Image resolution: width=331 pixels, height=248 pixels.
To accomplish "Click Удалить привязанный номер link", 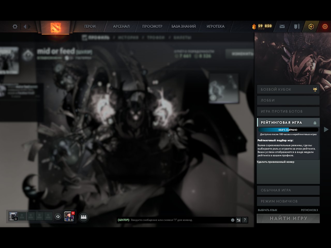I will coord(275,162).
